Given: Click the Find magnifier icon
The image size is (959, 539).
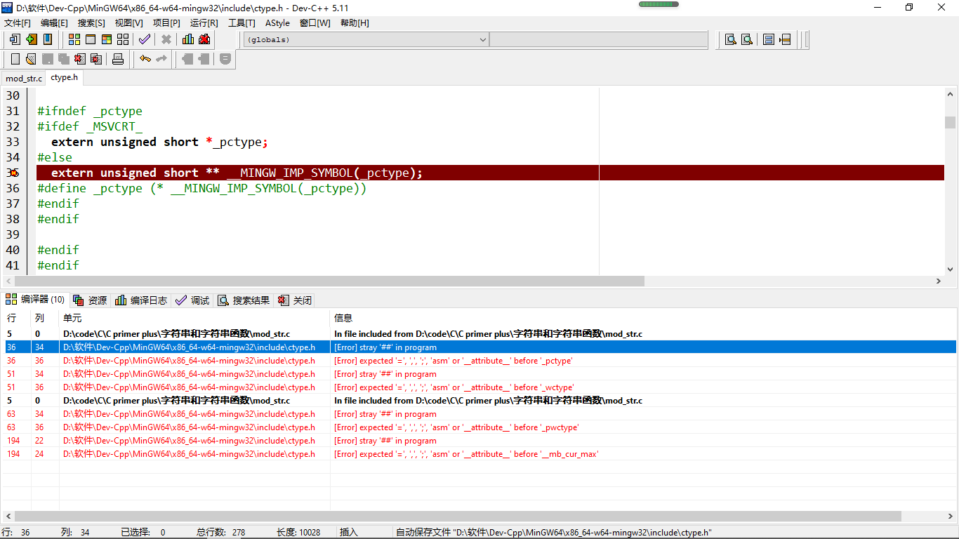Looking at the screenshot, I should [x=731, y=39].
